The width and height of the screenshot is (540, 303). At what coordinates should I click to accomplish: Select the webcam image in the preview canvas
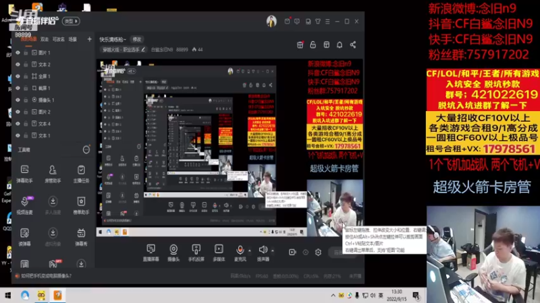pos(335,208)
